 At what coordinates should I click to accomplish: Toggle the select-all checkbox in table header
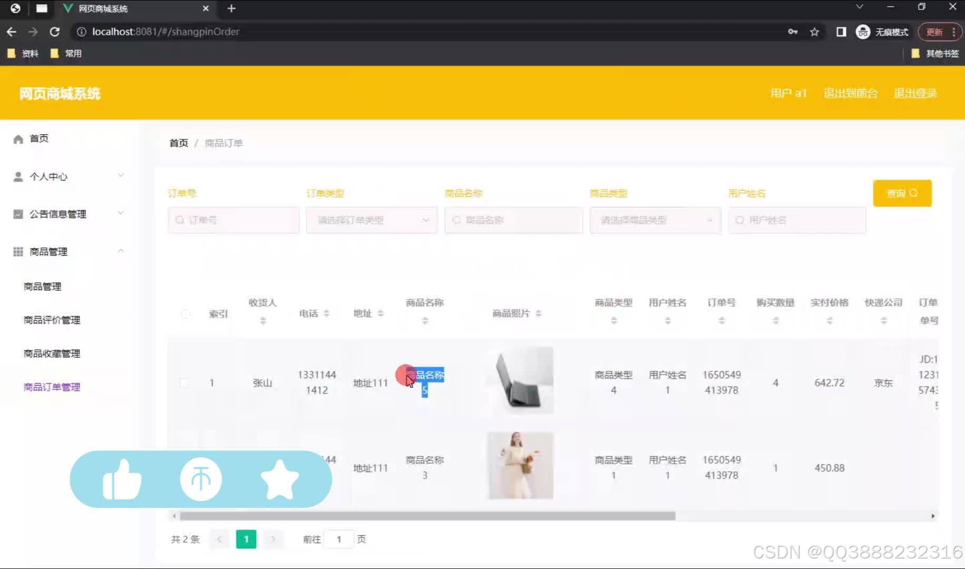click(185, 313)
